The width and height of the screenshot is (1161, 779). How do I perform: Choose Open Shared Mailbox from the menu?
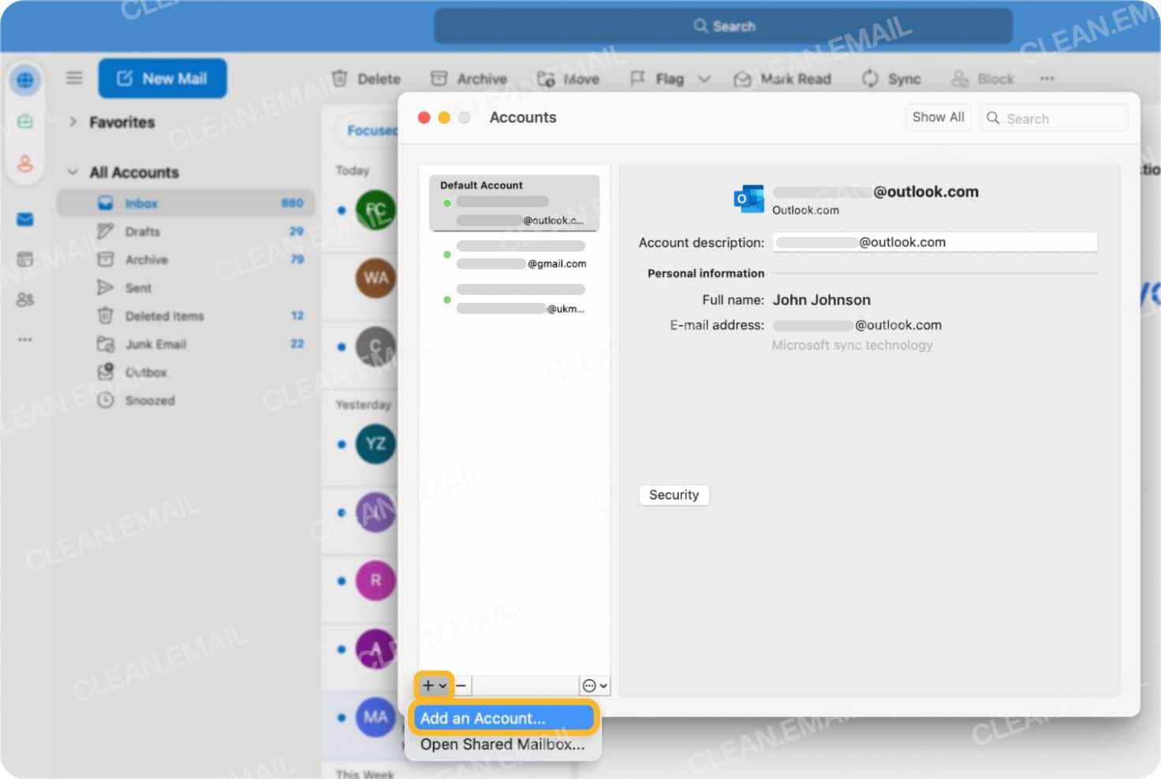coord(502,744)
